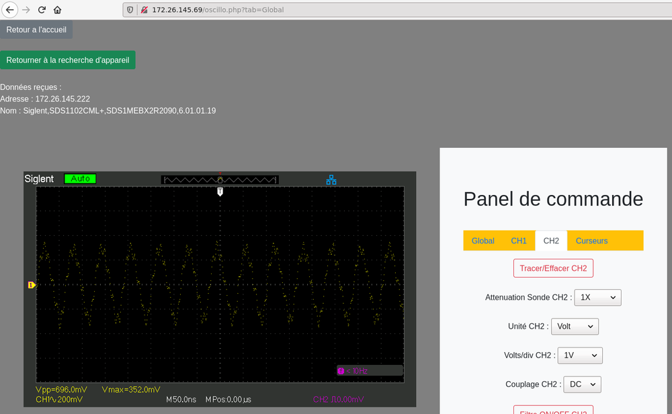
Task: Click the trigger position T marker
Action: (220, 192)
